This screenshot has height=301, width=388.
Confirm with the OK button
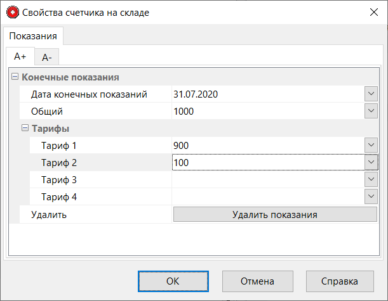pyautogui.click(x=173, y=281)
